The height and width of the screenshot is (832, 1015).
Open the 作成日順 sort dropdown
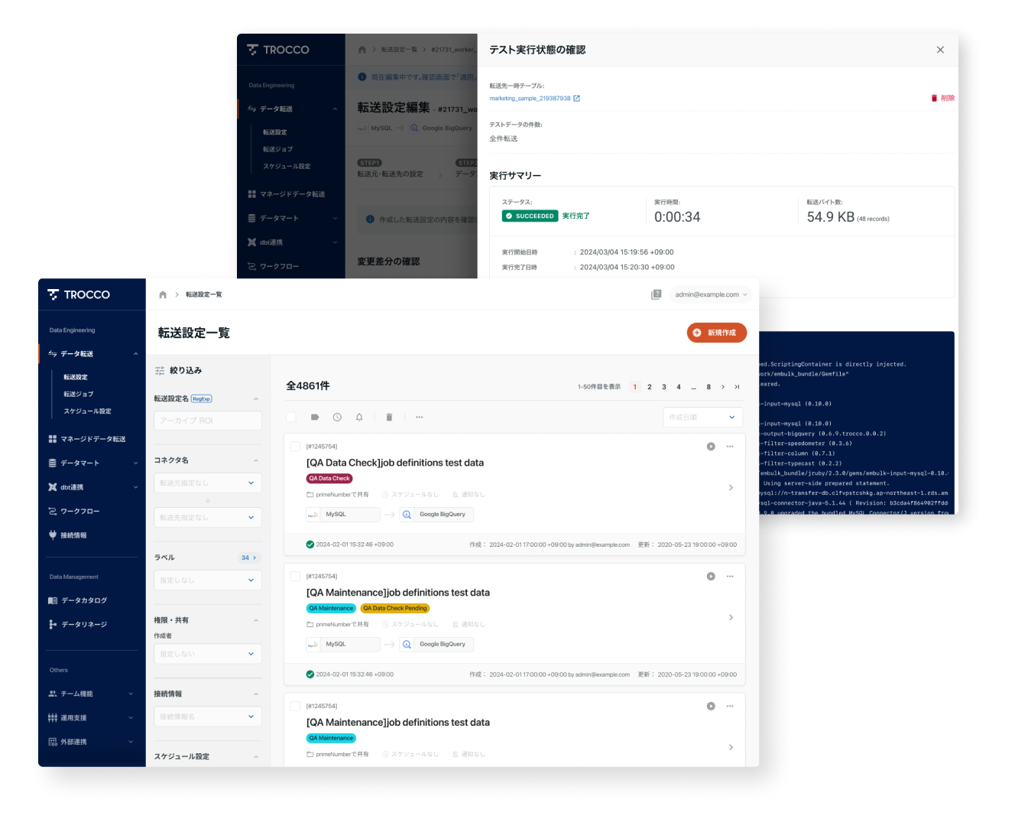pos(702,418)
